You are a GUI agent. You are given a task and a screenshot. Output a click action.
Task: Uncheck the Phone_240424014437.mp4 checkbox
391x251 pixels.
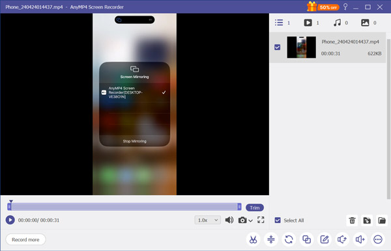pos(278,47)
